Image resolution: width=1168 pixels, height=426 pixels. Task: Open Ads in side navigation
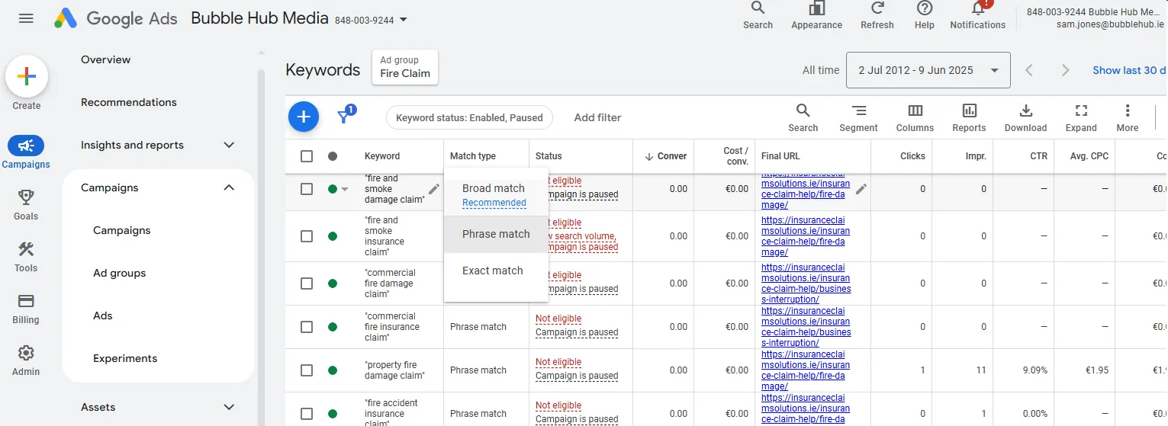click(x=103, y=315)
